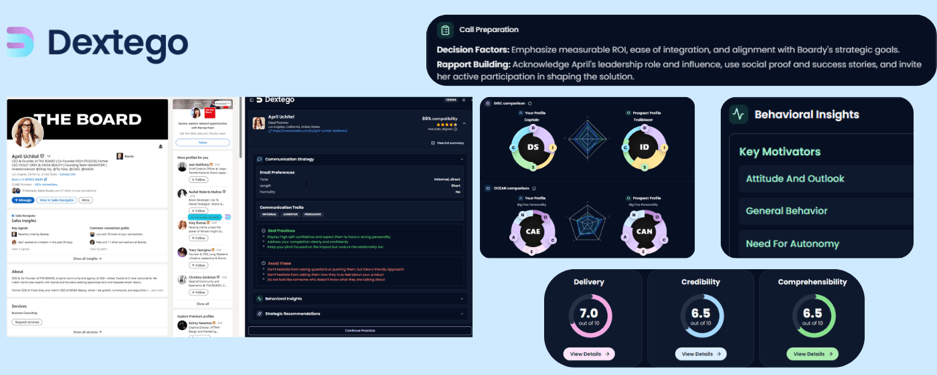Viewport: 937px width, 375px height.
Task: Click the Key Motivators heading
Action: pos(780,151)
